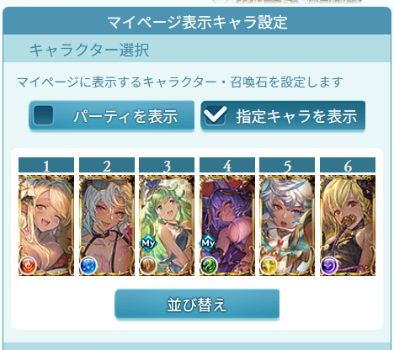Click the 並び替え sort button
This screenshot has width=394, height=350.
[x=197, y=305]
